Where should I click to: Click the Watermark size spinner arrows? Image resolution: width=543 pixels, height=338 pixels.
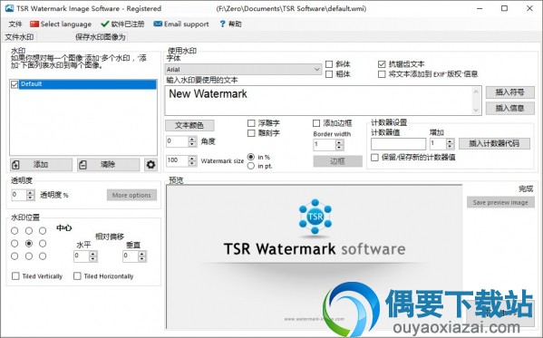[192, 160]
